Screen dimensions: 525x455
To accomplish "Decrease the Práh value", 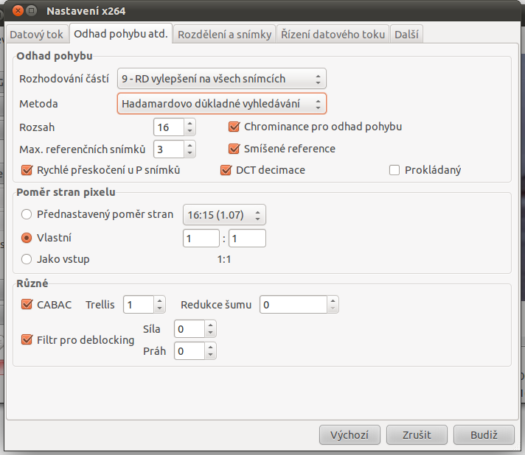I will click(x=211, y=355).
